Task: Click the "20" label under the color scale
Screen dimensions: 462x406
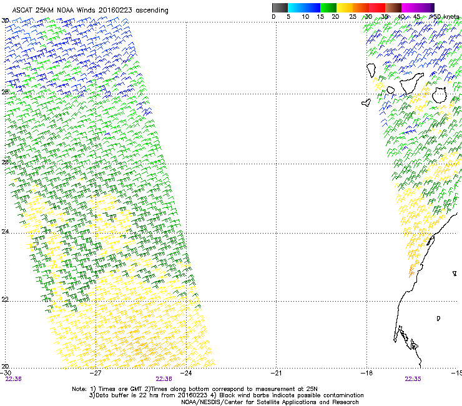Action: (335, 17)
